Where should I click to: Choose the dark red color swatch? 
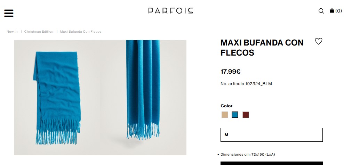[x=246, y=115]
